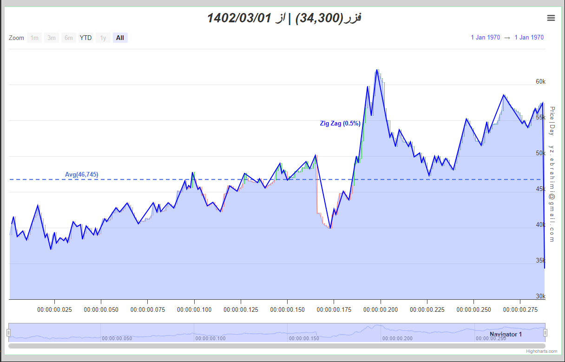Click the 00:00:00.175 x-axis label
The width and height of the screenshot is (565, 362).
click(x=334, y=309)
